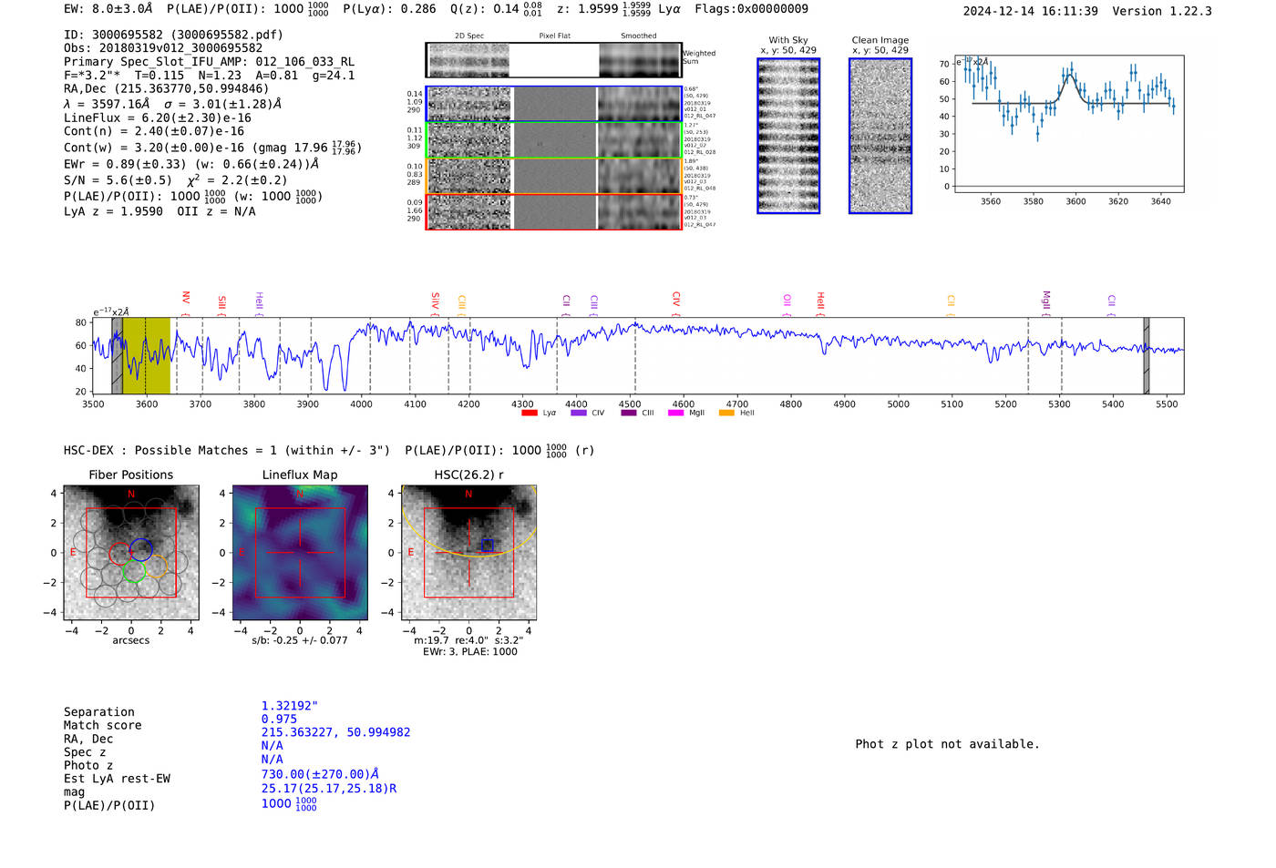The width and height of the screenshot is (1276, 868).
Task: Click the Version 1.22.3 text
Action: 1162,12
